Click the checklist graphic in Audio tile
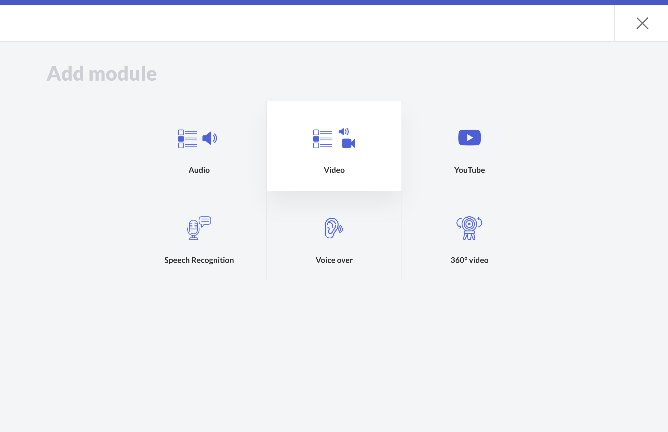This screenshot has height=432, width=668. click(188, 139)
